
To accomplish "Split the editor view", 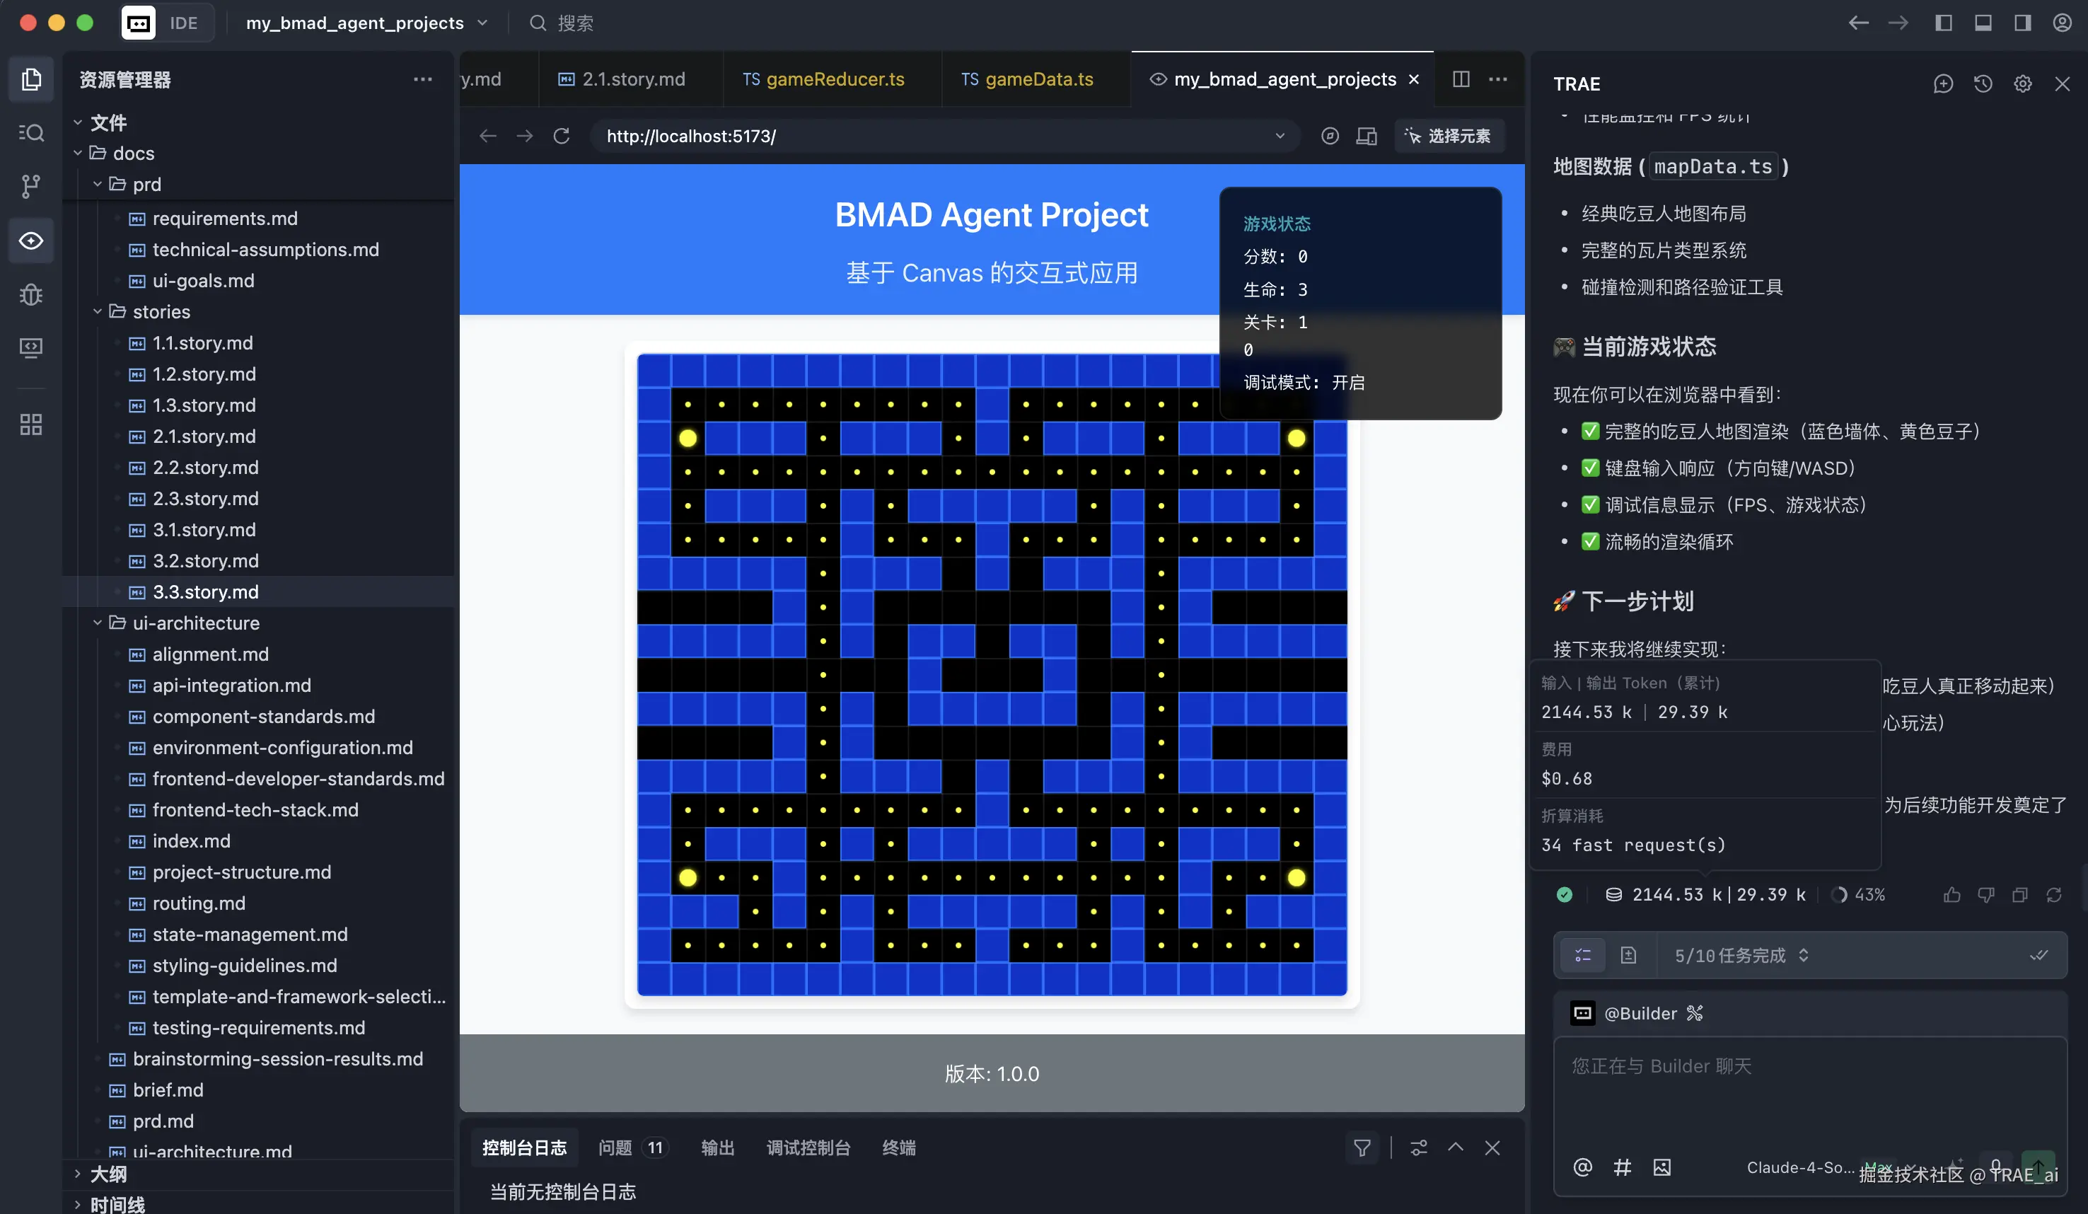I will 1461,79.
